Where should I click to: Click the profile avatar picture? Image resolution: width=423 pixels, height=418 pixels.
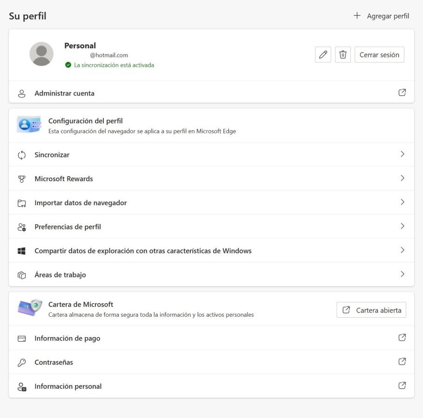coord(41,54)
